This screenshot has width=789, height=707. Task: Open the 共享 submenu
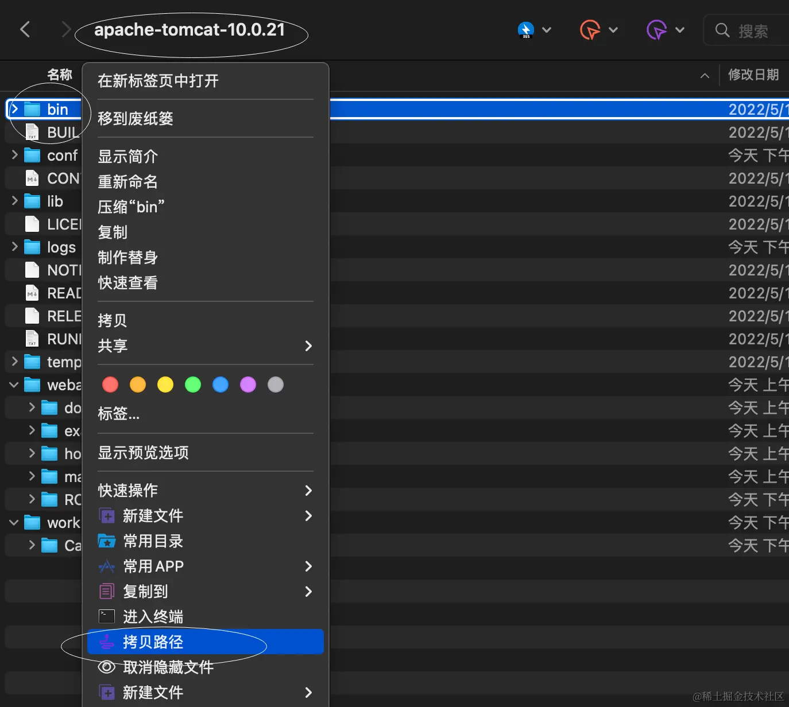coord(206,346)
